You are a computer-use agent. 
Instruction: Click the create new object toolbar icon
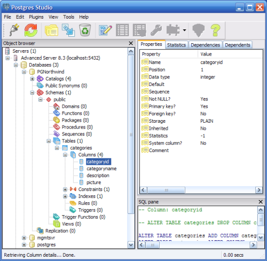click(x=68, y=30)
